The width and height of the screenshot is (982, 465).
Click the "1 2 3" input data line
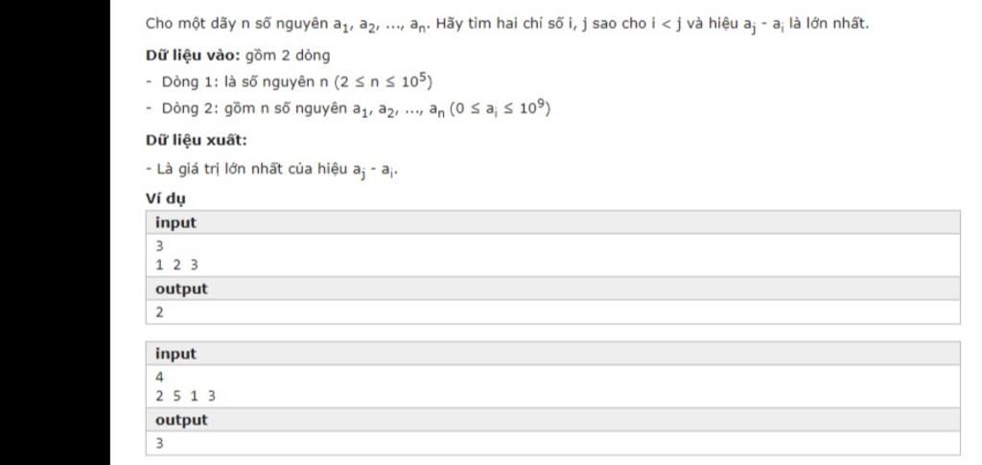point(176,265)
